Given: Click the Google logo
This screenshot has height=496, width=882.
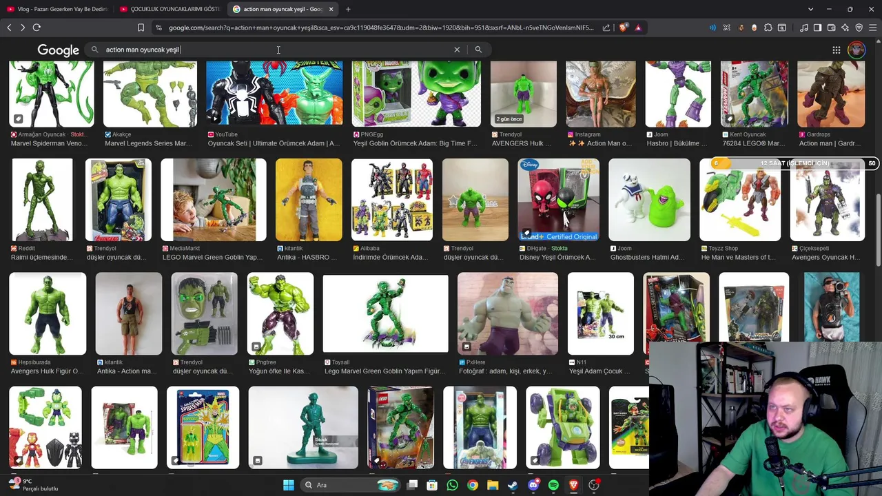Looking at the screenshot, I should tap(59, 50).
